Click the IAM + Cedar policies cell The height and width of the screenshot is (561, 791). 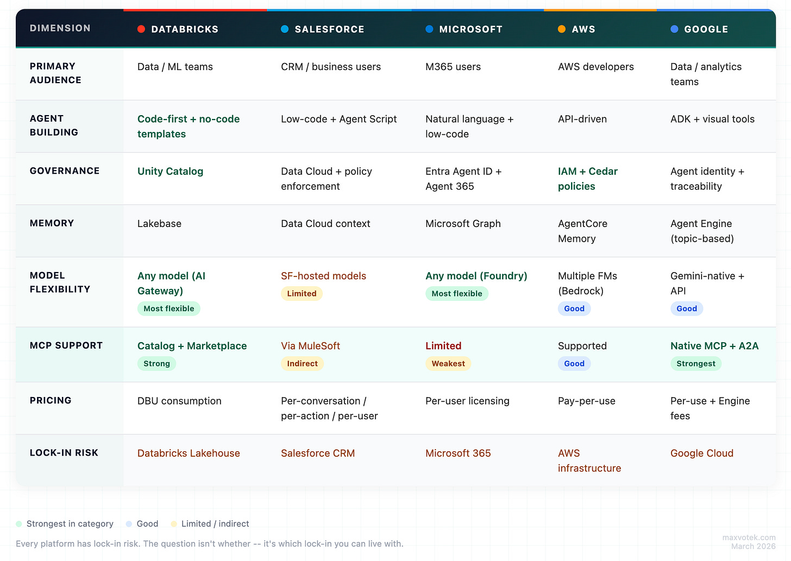pyautogui.click(x=588, y=179)
